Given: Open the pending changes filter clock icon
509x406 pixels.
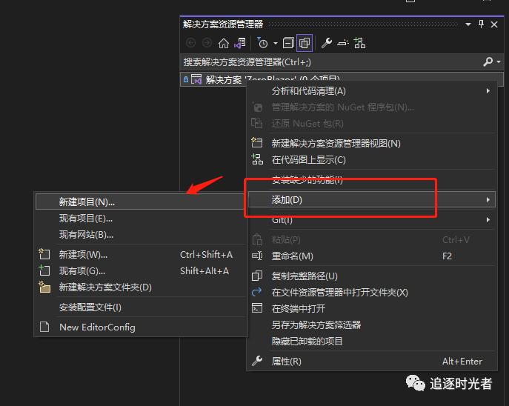Looking at the screenshot, I should 262,43.
